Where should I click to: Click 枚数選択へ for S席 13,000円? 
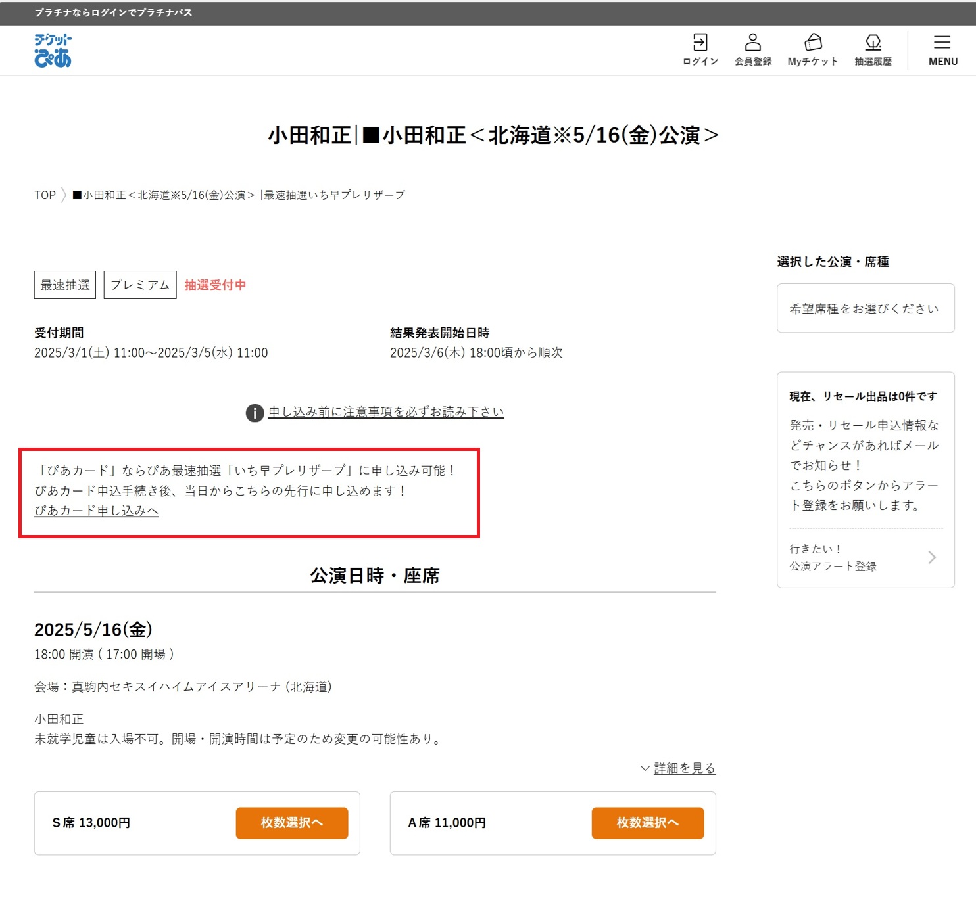pyautogui.click(x=292, y=823)
